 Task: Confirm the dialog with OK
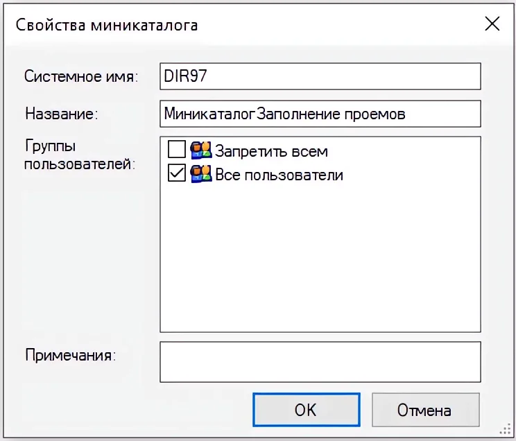(306, 410)
